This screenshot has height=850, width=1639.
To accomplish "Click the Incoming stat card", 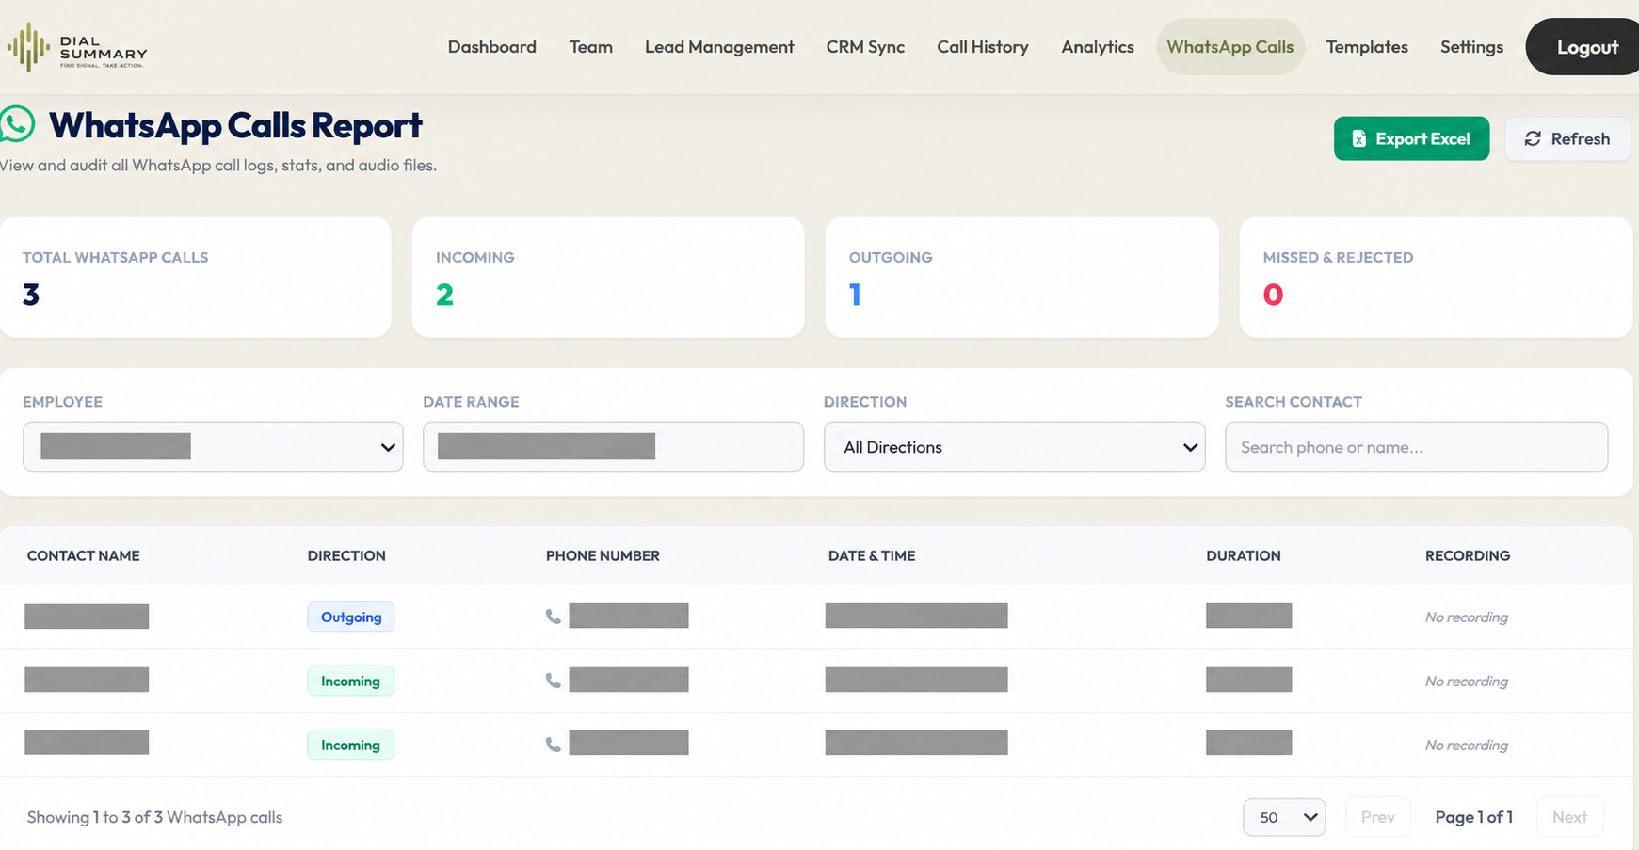I will point(608,277).
